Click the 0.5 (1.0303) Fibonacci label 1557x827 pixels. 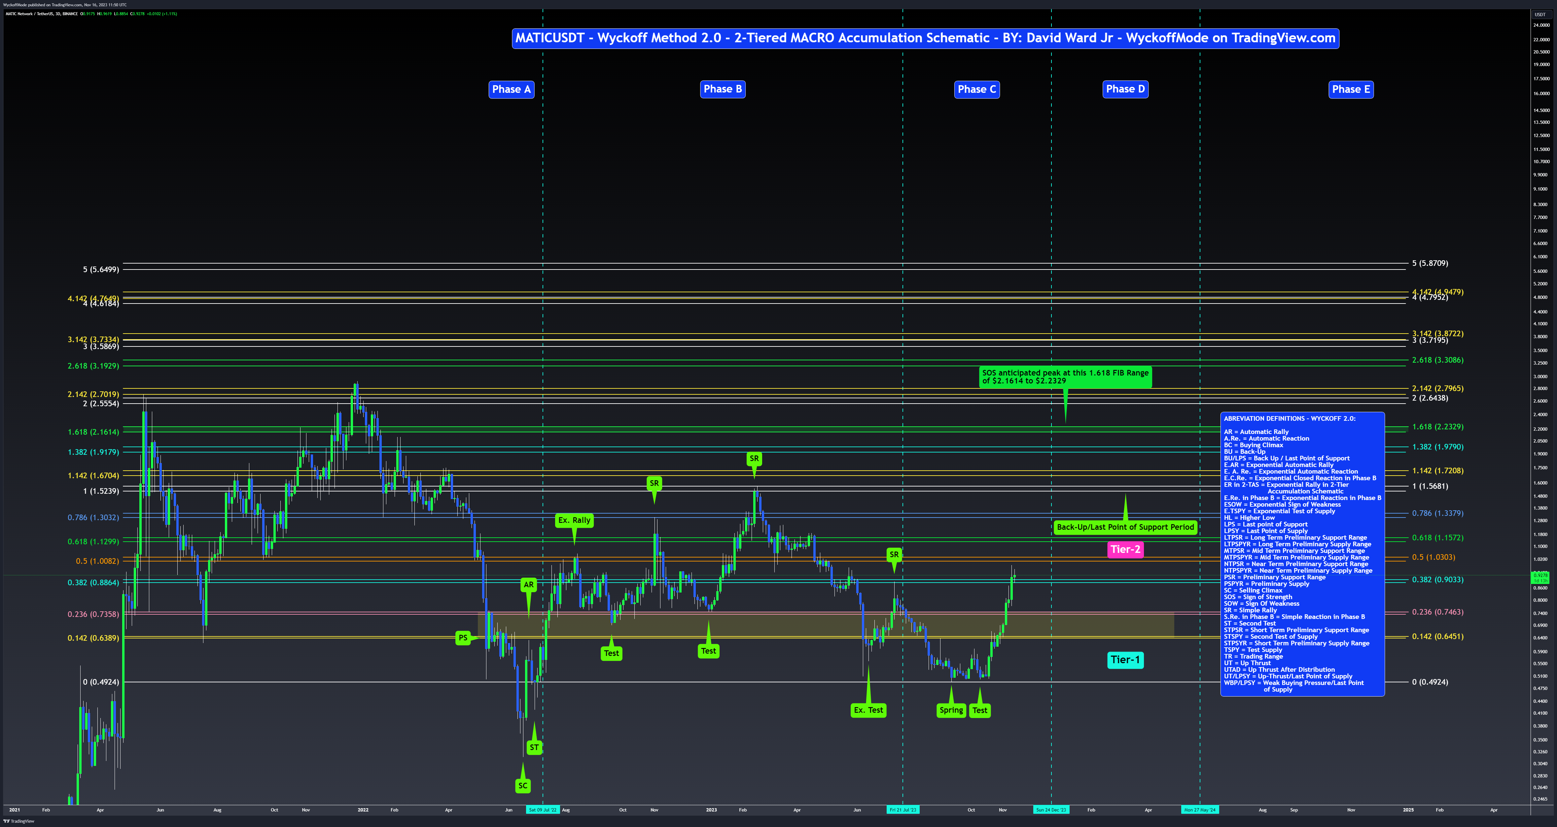coord(1434,557)
